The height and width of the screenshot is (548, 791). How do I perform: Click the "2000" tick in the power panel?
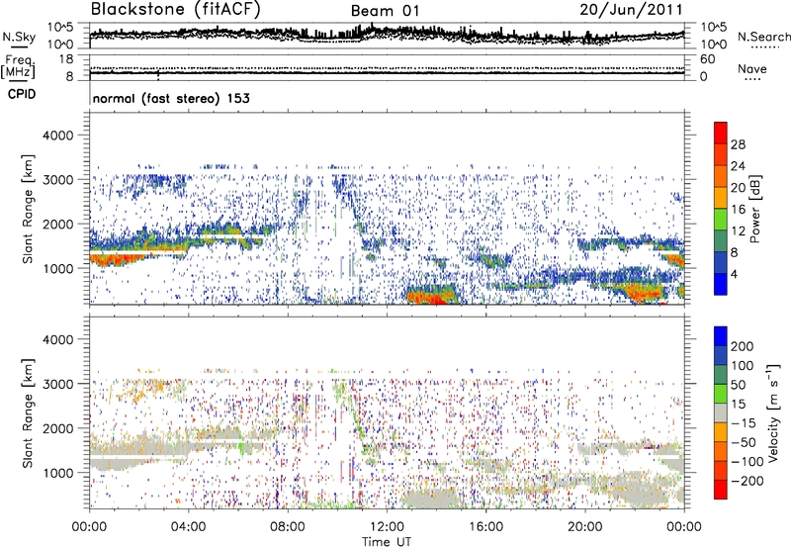[57, 224]
